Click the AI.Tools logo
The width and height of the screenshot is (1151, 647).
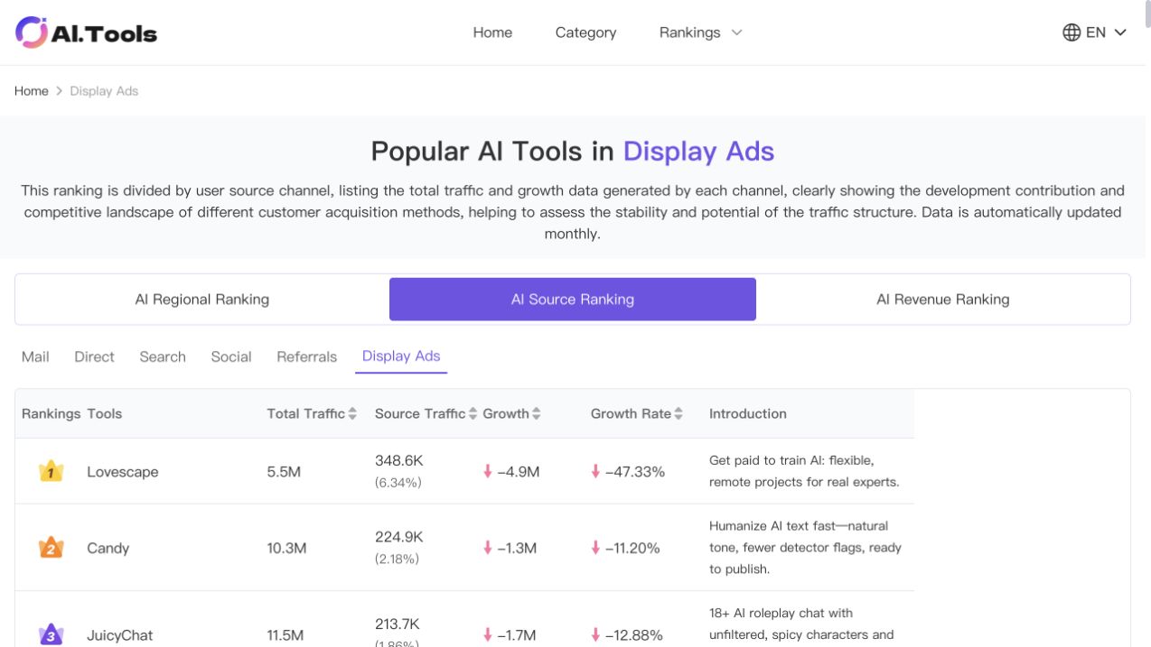(x=87, y=32)
